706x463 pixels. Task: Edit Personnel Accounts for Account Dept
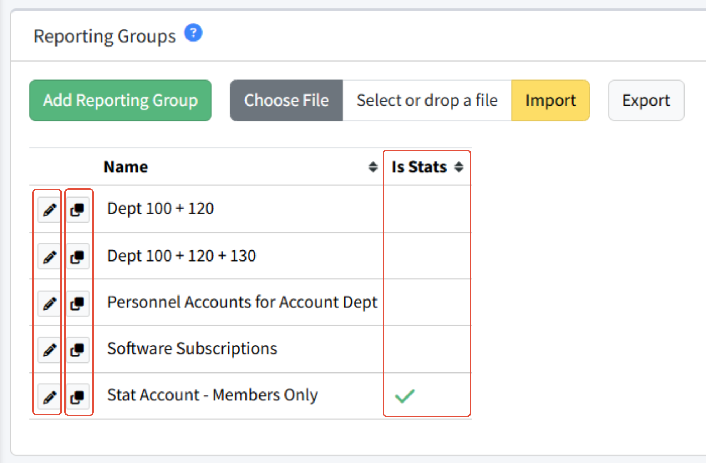coord(49,303)
